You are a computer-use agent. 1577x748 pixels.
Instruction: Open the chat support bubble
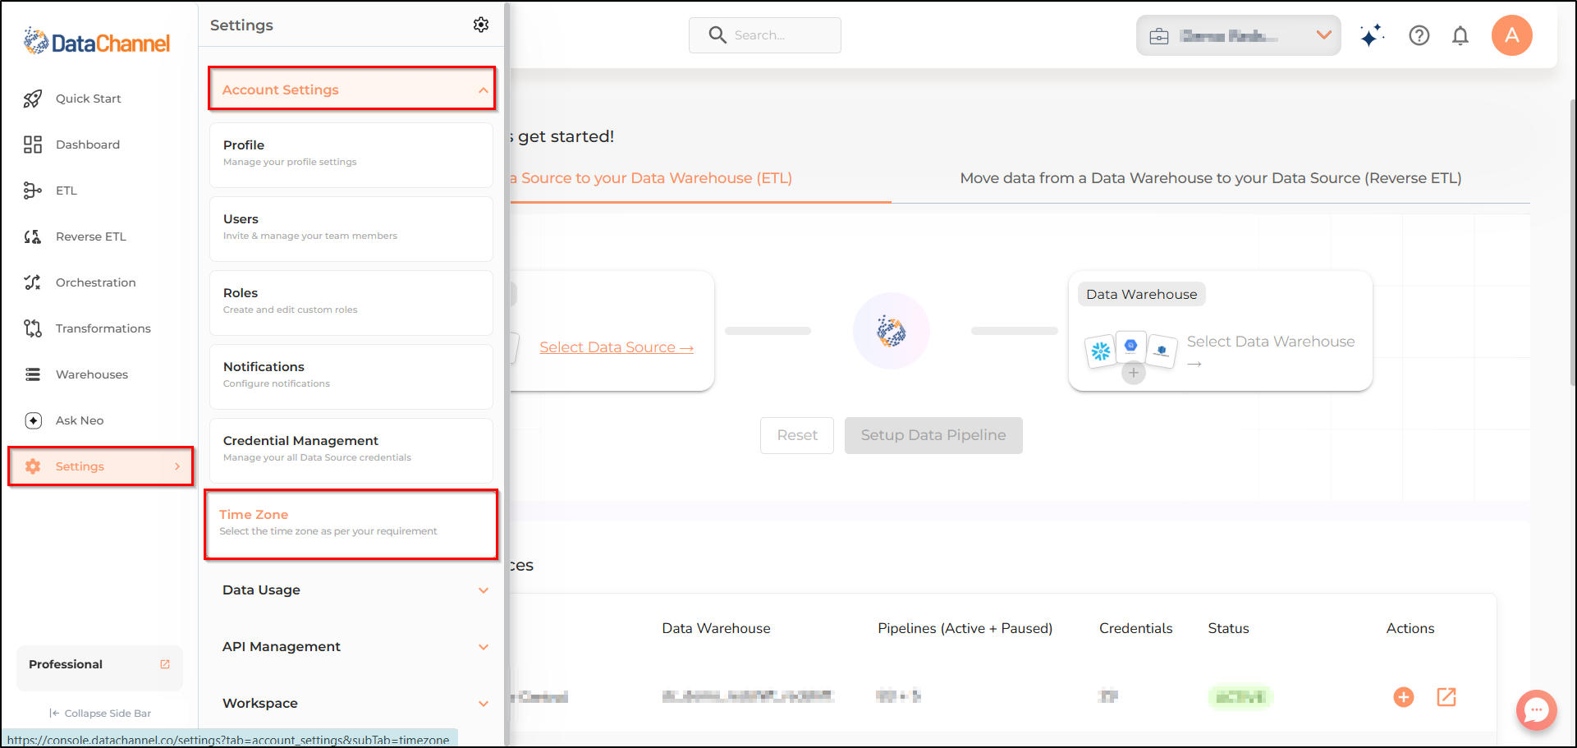(x=1537, y=710)
